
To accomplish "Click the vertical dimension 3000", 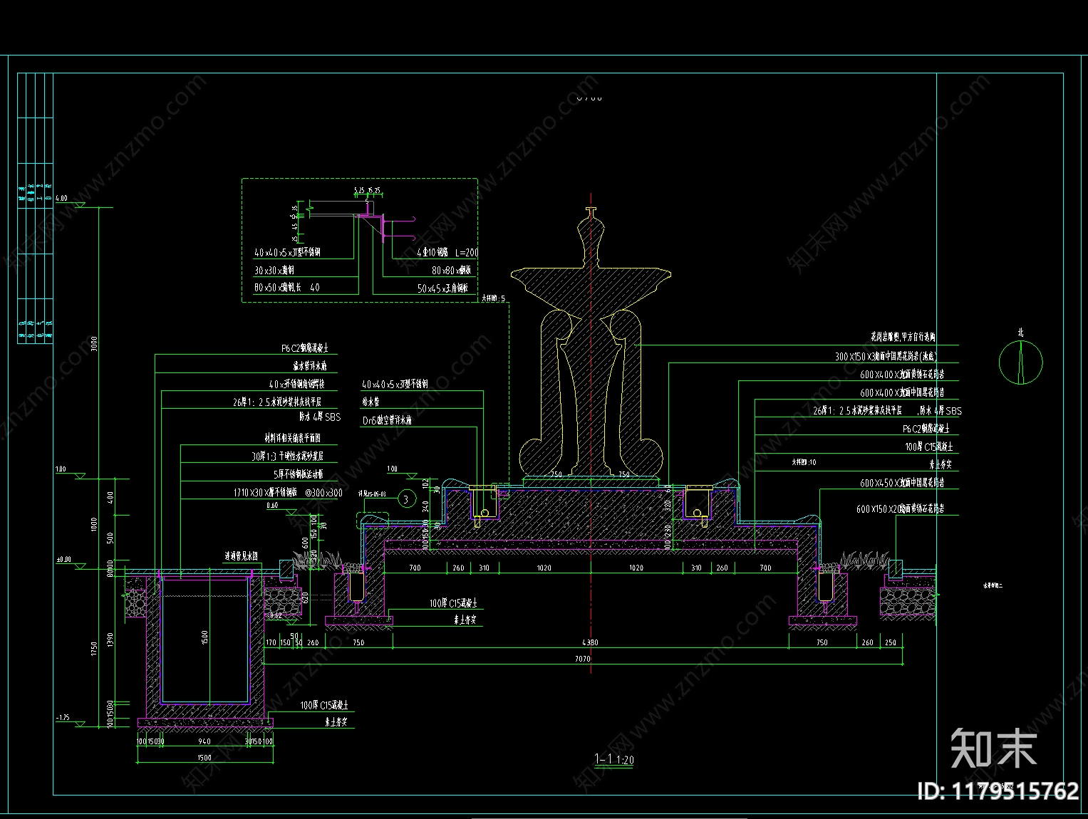I will (94, 344).
